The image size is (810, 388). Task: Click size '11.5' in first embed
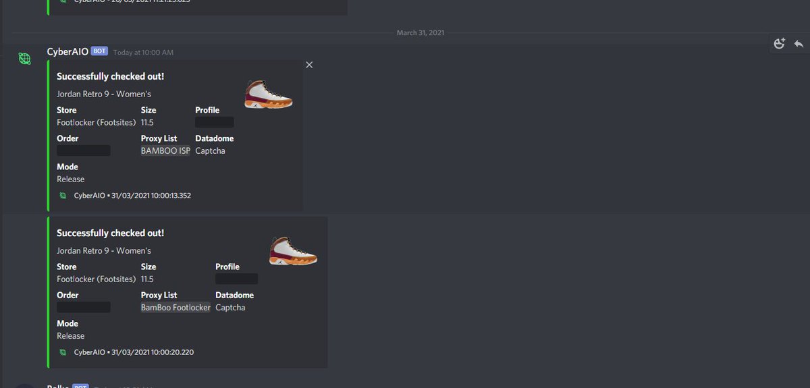pos(147,122)
